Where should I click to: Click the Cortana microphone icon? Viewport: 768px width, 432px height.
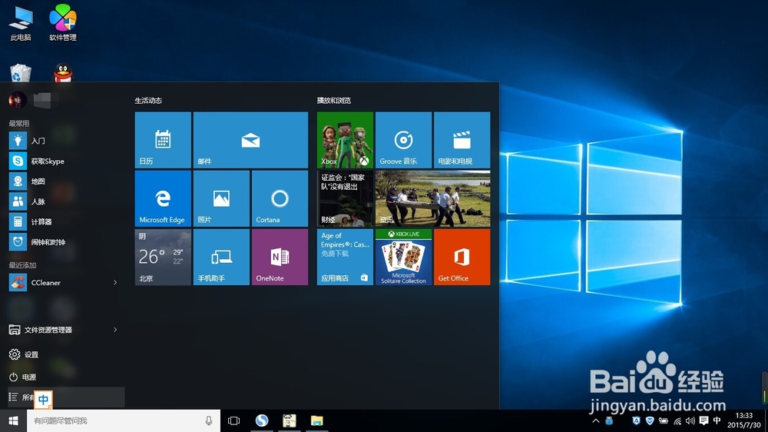pyautogui.click(x=209, y=420)
